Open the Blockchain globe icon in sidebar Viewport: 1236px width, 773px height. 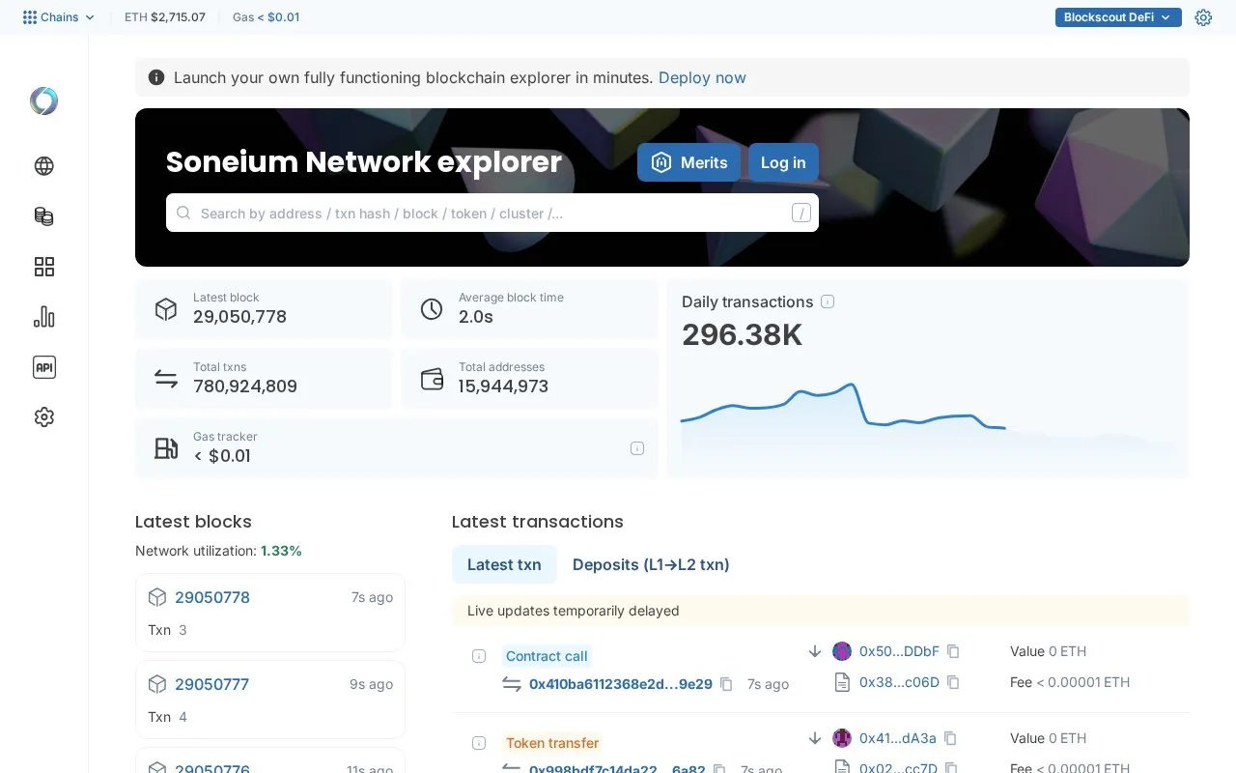44,166
